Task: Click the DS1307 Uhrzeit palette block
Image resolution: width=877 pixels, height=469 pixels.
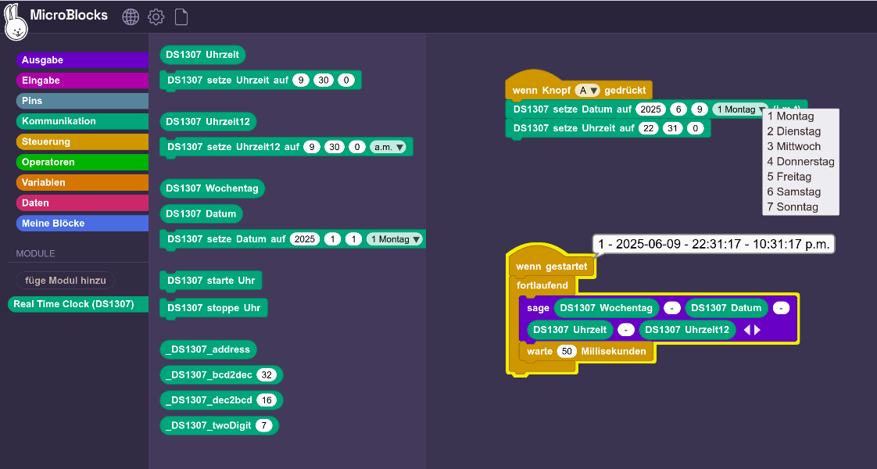Action: [x=202, y=55]
